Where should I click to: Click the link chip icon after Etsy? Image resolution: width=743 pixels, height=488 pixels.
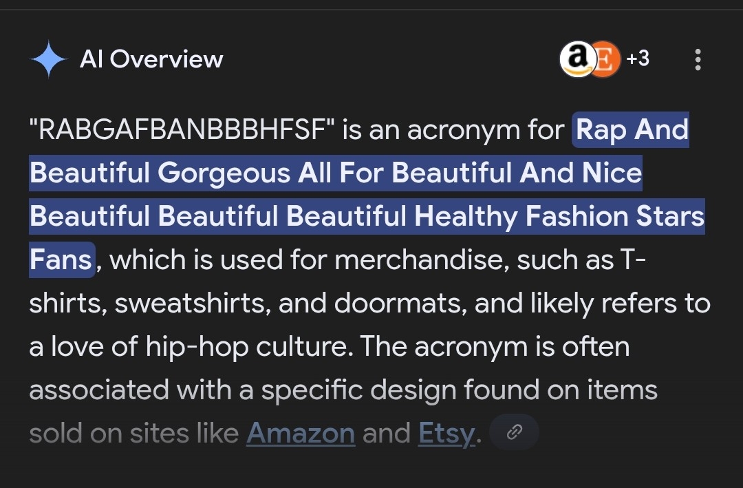tap(513, 432)
